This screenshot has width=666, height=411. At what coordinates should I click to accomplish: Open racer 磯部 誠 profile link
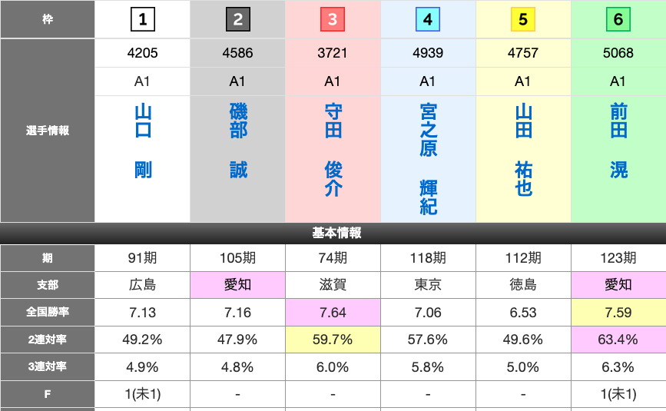coord(238,142)
